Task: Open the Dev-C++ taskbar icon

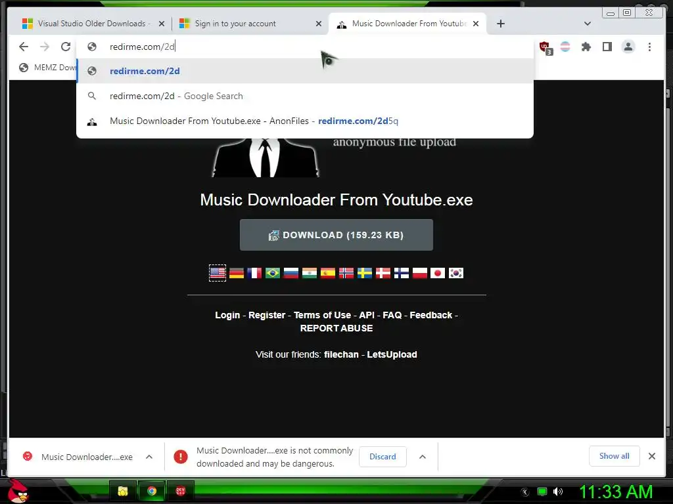Action: 180,491
